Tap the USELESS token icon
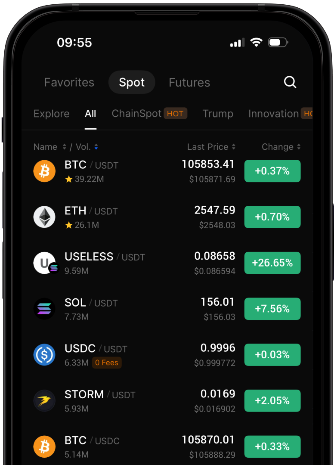 click(x=45, y=263)
